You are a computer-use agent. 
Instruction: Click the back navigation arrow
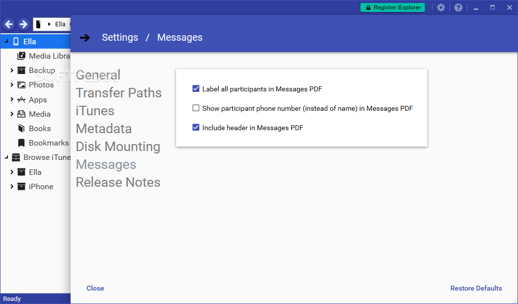pos(9,24)
